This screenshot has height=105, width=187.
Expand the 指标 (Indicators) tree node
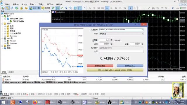click(x=2, y=24)
